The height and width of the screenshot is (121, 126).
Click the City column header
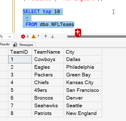pyautogui.click(x=83, y=52)
